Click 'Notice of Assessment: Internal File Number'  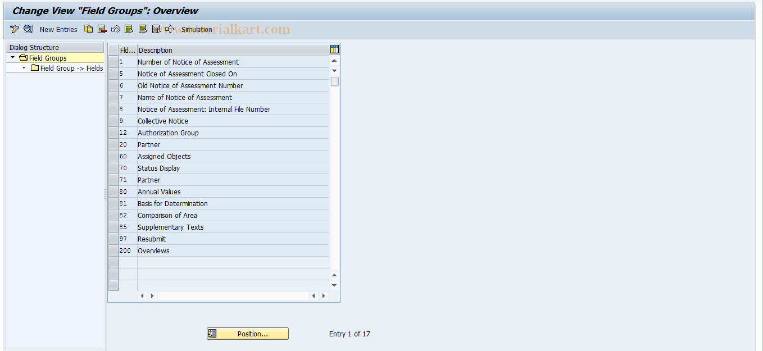point(233,109)
